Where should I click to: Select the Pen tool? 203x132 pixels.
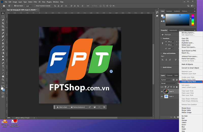click(3, 63)
